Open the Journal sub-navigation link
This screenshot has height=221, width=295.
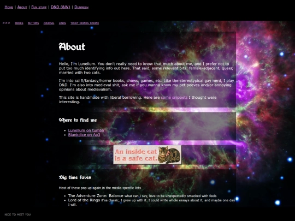coord(49,23)
